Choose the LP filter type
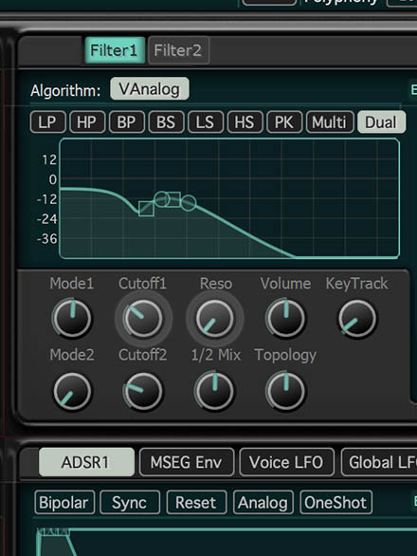The height and width of the screenshot is (556, 417). (x=47, y=122)
